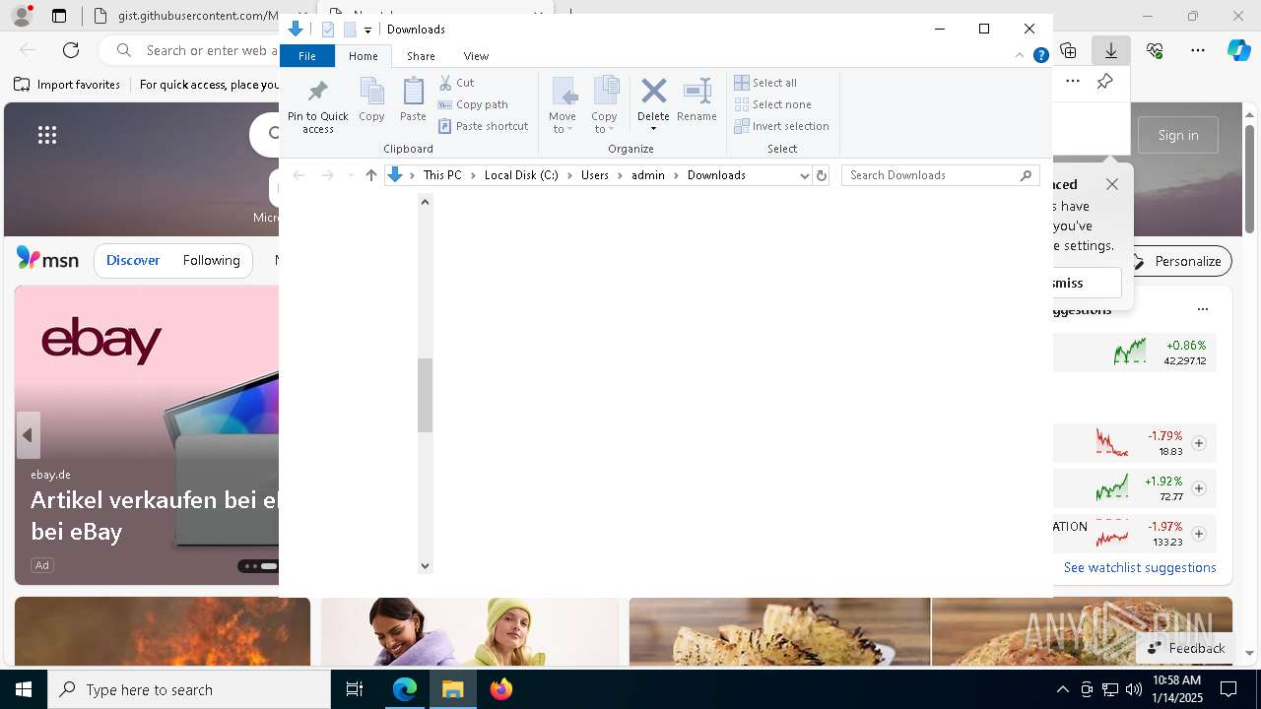Click the navigation pane scrollbar thumb
The image size is (1261, 709).
[425, 396]
